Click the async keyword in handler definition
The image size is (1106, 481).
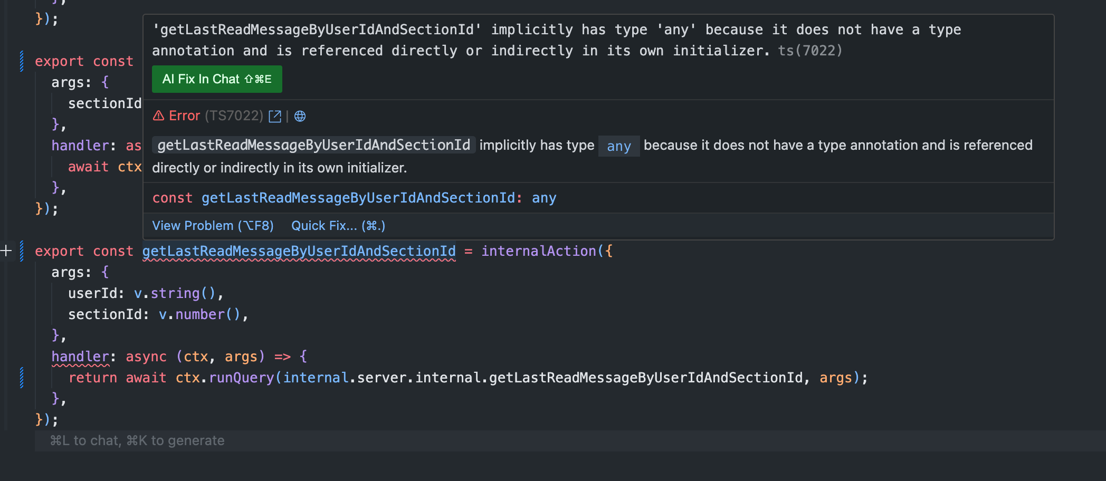click(146, 357)
